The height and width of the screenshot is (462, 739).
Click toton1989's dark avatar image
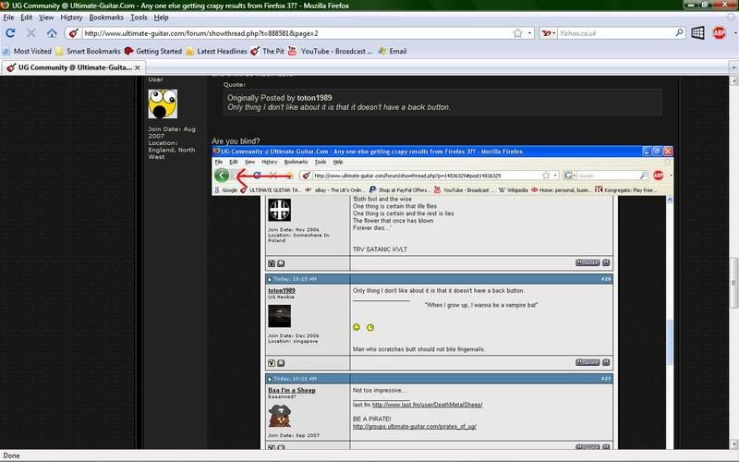point(280,316)
